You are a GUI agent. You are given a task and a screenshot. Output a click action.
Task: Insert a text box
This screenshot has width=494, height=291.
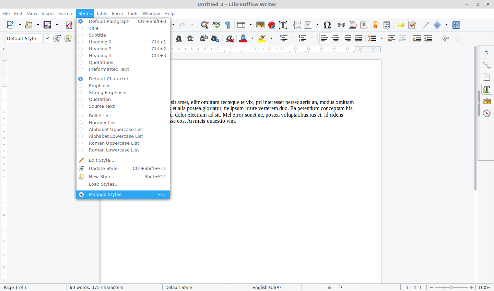(x=283, y=25)
